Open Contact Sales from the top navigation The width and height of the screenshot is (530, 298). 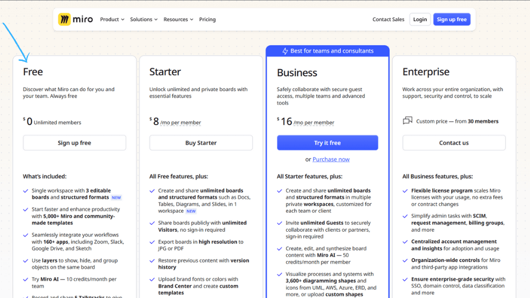pos(388,20)
